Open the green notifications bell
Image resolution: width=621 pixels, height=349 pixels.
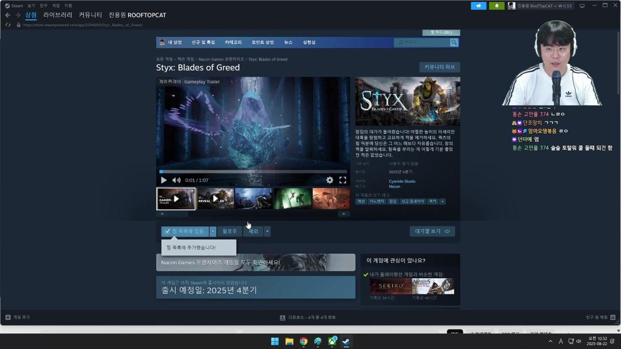click(497, 6)
